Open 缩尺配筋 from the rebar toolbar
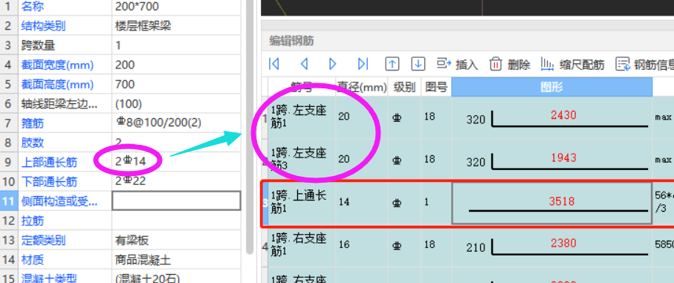This screenshot has height=283, width=674. (572, 65)
